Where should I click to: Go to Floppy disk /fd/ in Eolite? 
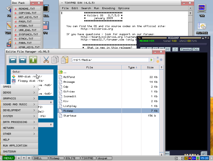point(32,81)
